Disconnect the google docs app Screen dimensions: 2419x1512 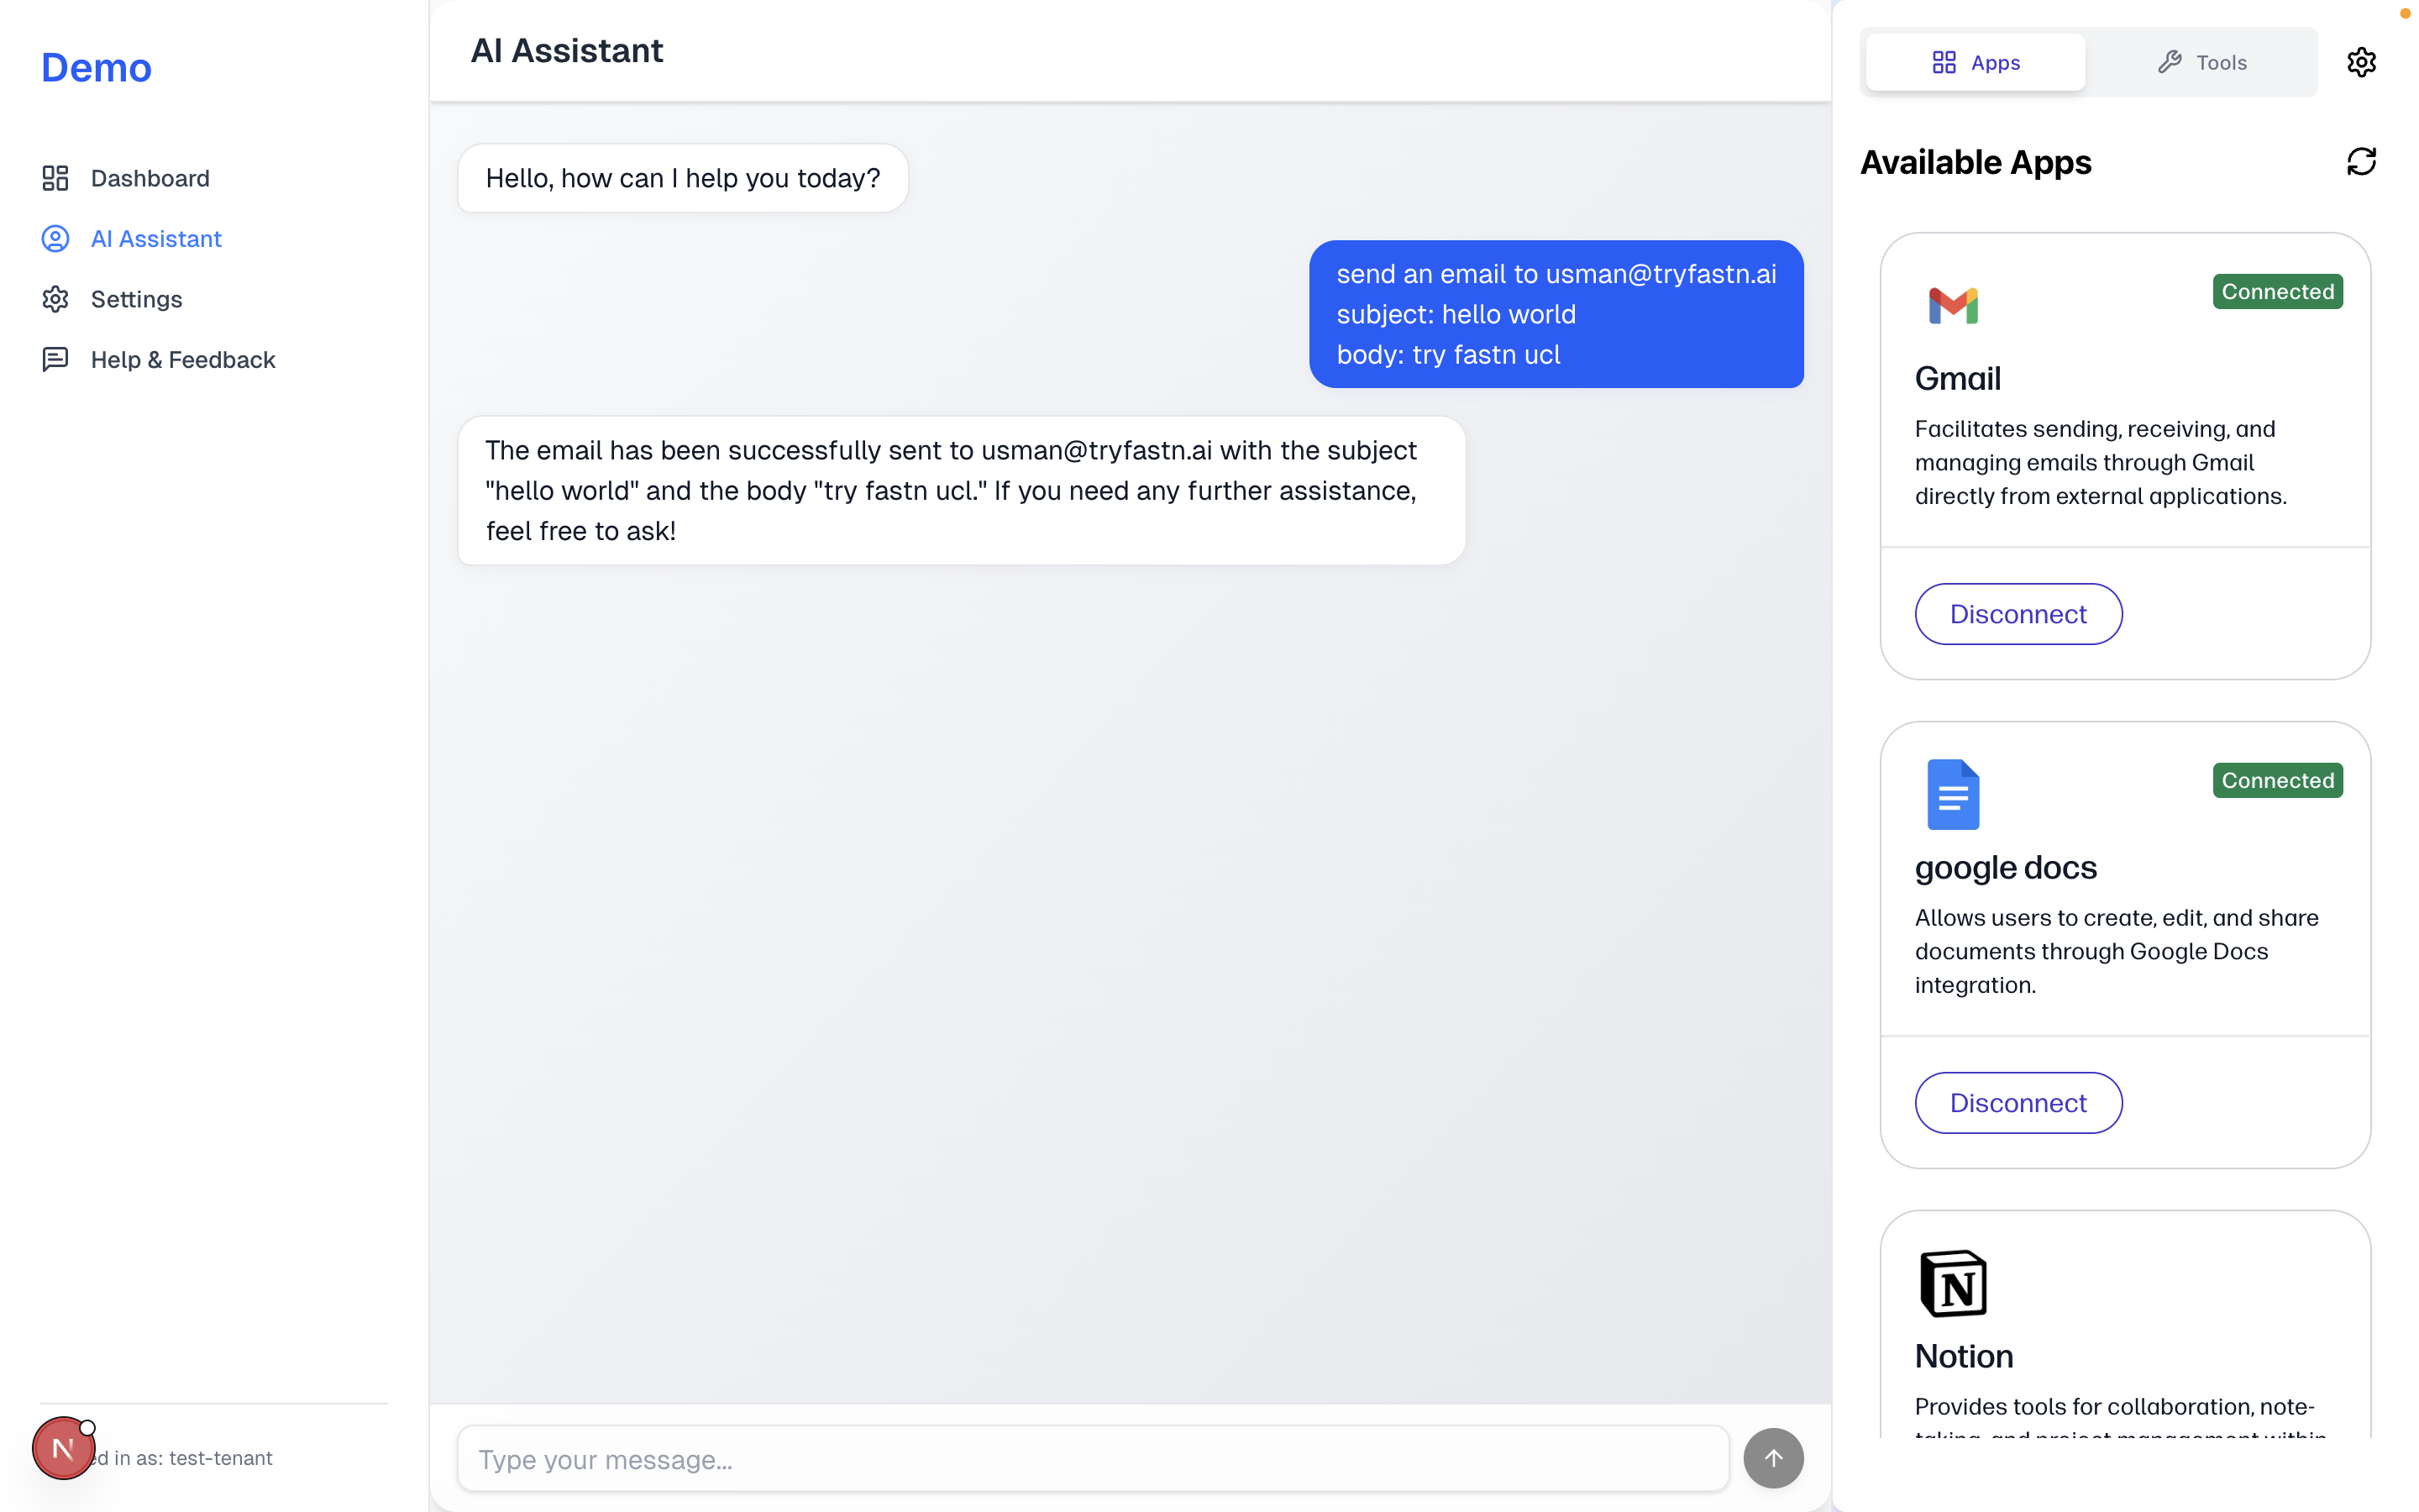[x=2018, y=1103]
